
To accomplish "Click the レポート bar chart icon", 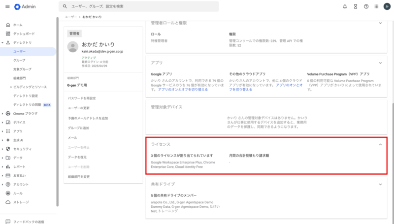I will point(8,167).
